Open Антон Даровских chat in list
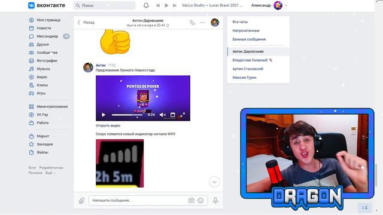The height and width of the screenshot is (215, 383). [x=258, y=51]
